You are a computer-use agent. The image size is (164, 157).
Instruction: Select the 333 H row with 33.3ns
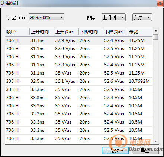[x=79, y=89]
